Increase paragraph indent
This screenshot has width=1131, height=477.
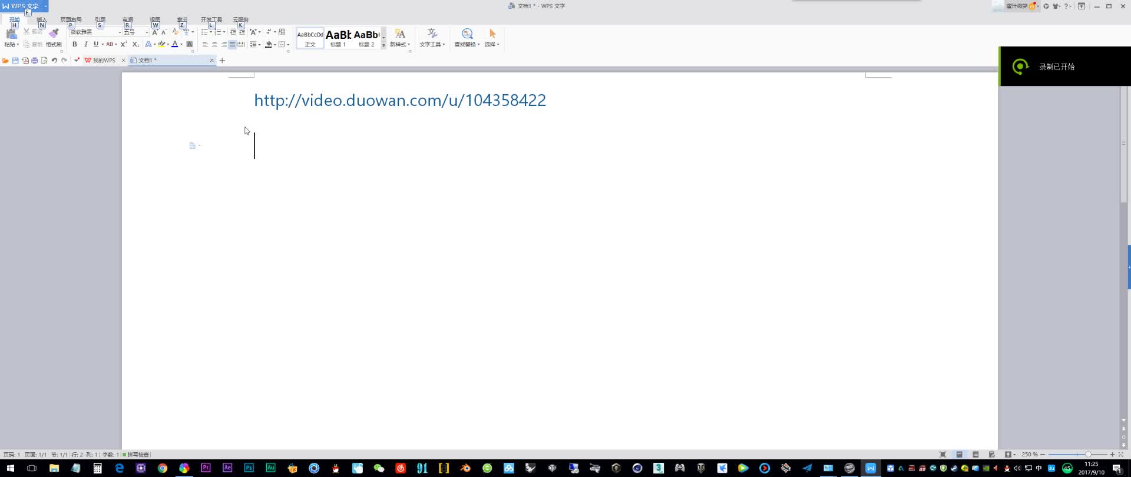coord(242,32)
